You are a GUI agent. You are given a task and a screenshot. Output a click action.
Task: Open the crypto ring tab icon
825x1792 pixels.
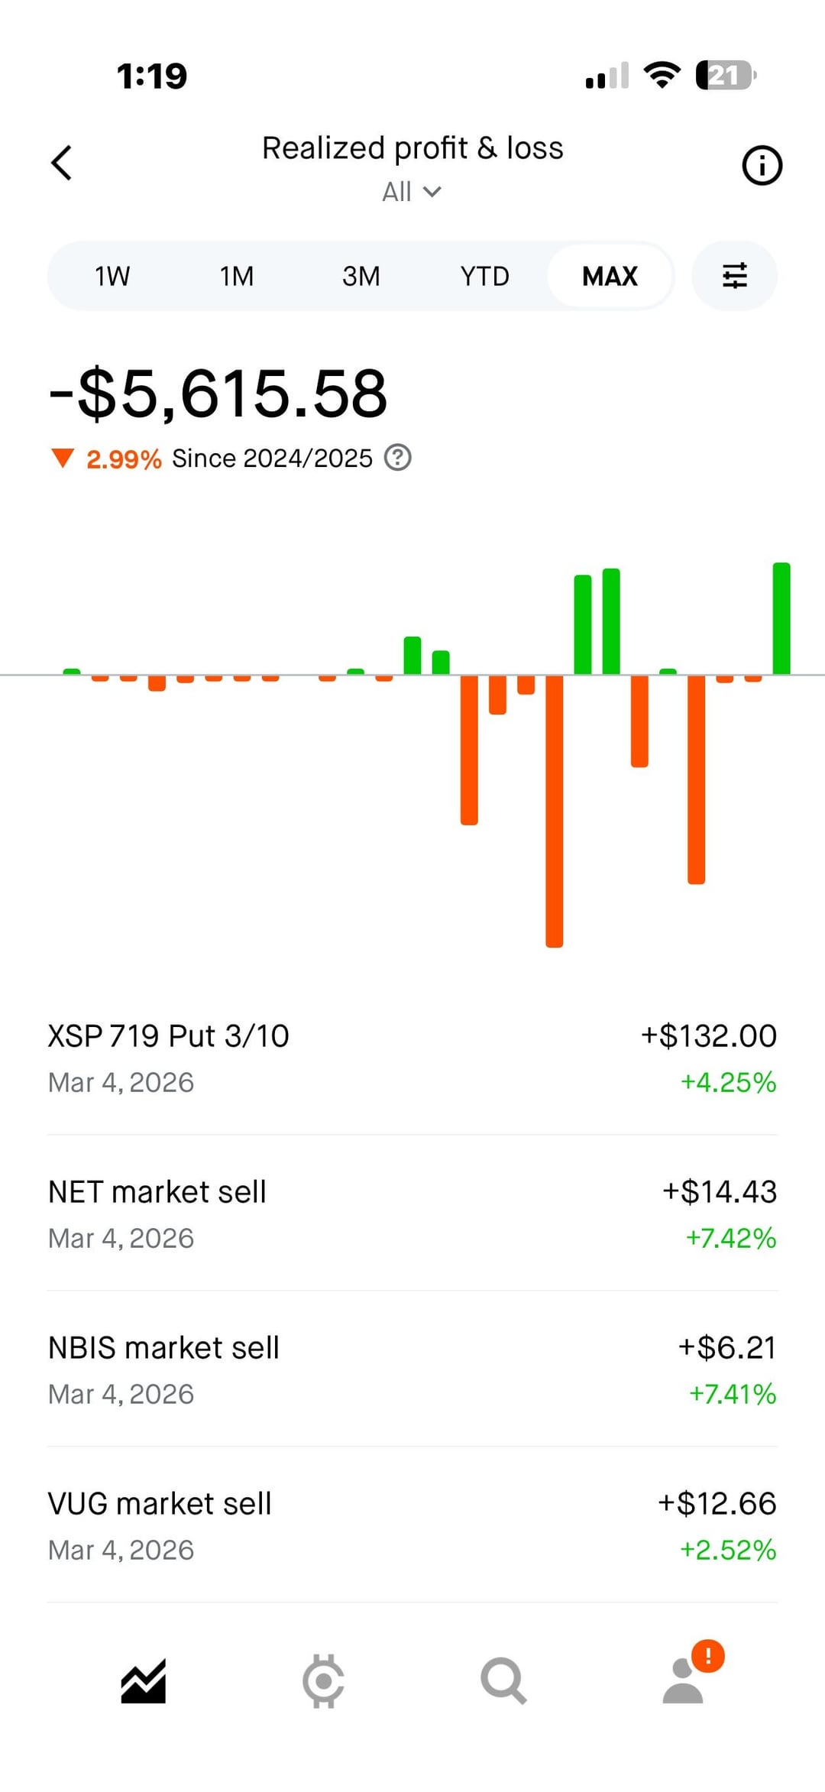pos(323,1681)
